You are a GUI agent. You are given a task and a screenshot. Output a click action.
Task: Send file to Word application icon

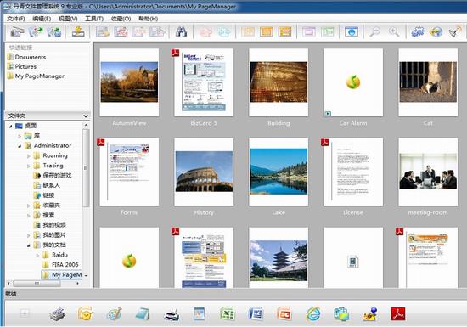click(x=256, y=314)
